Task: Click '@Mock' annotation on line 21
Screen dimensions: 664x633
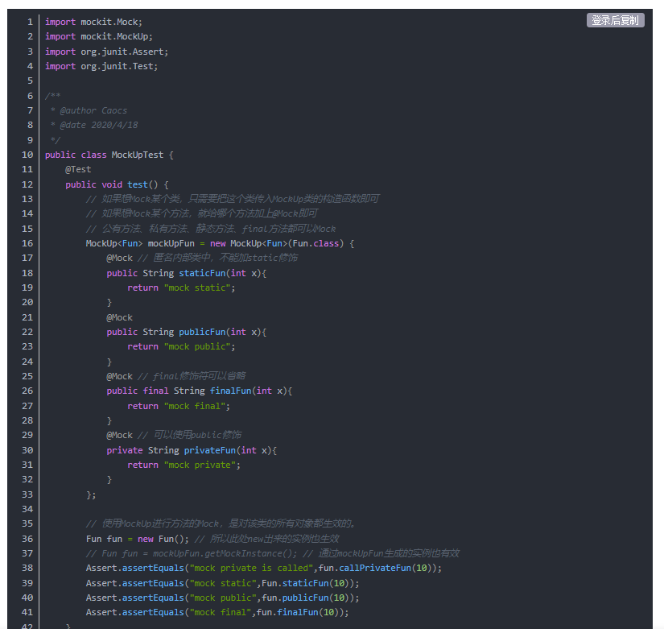Action: pos(119,317)
